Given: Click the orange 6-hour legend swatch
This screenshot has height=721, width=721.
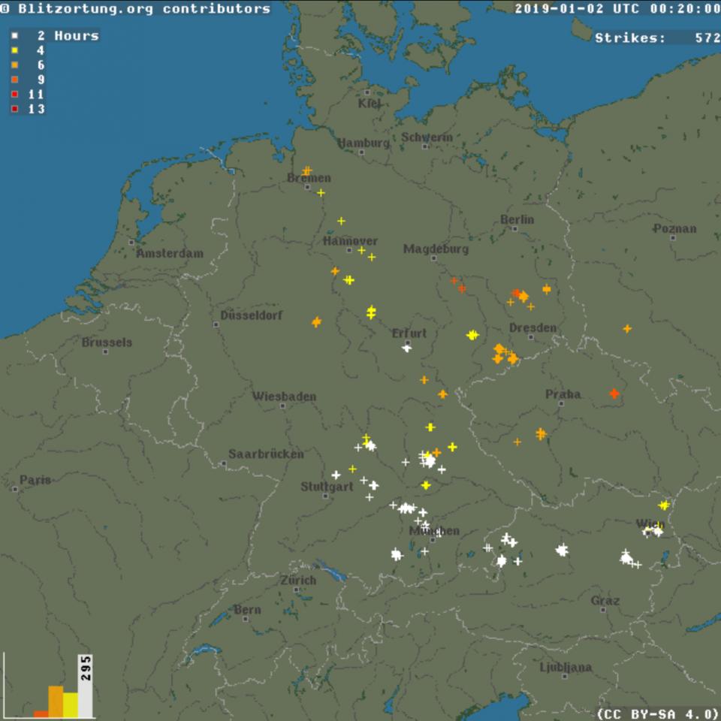Looking at the screenshot, I should pyautogui.click(x=14, y=65).
